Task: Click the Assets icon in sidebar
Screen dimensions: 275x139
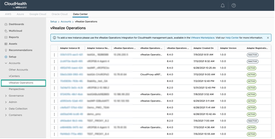Action: [x=6, y=44]
